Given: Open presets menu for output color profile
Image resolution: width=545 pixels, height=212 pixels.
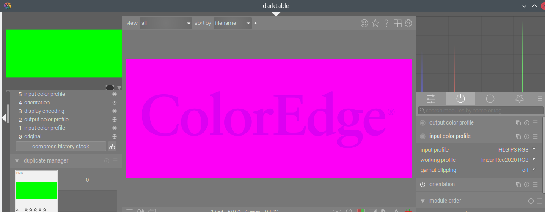Looking at the screenshot, I should pyautogui.click(x=535, y=123).
